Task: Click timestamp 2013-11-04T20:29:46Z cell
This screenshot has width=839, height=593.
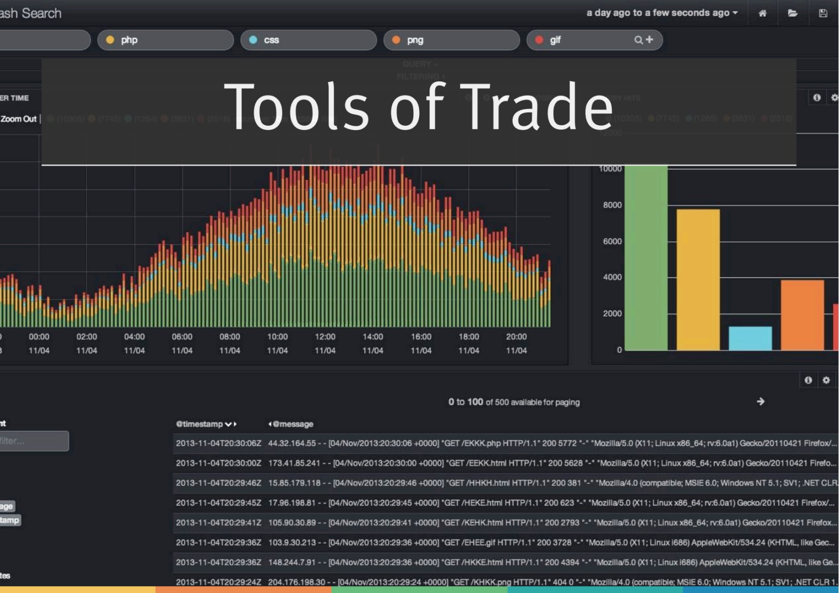Action: pyautogui.click(x=219, y=483)
